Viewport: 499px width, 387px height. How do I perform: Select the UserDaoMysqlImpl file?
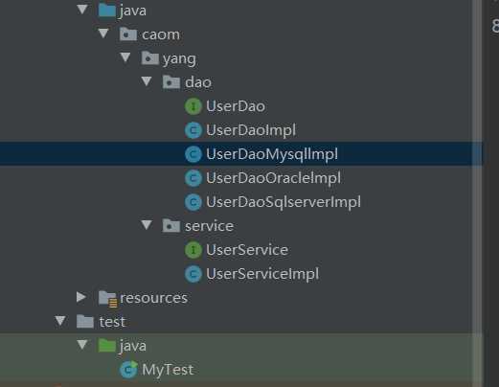[241, 154]
